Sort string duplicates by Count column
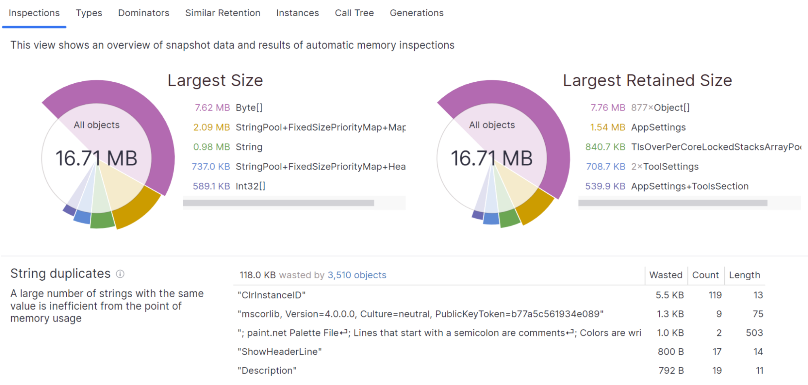This screenshot has height=385, width=808. point(705,275)
